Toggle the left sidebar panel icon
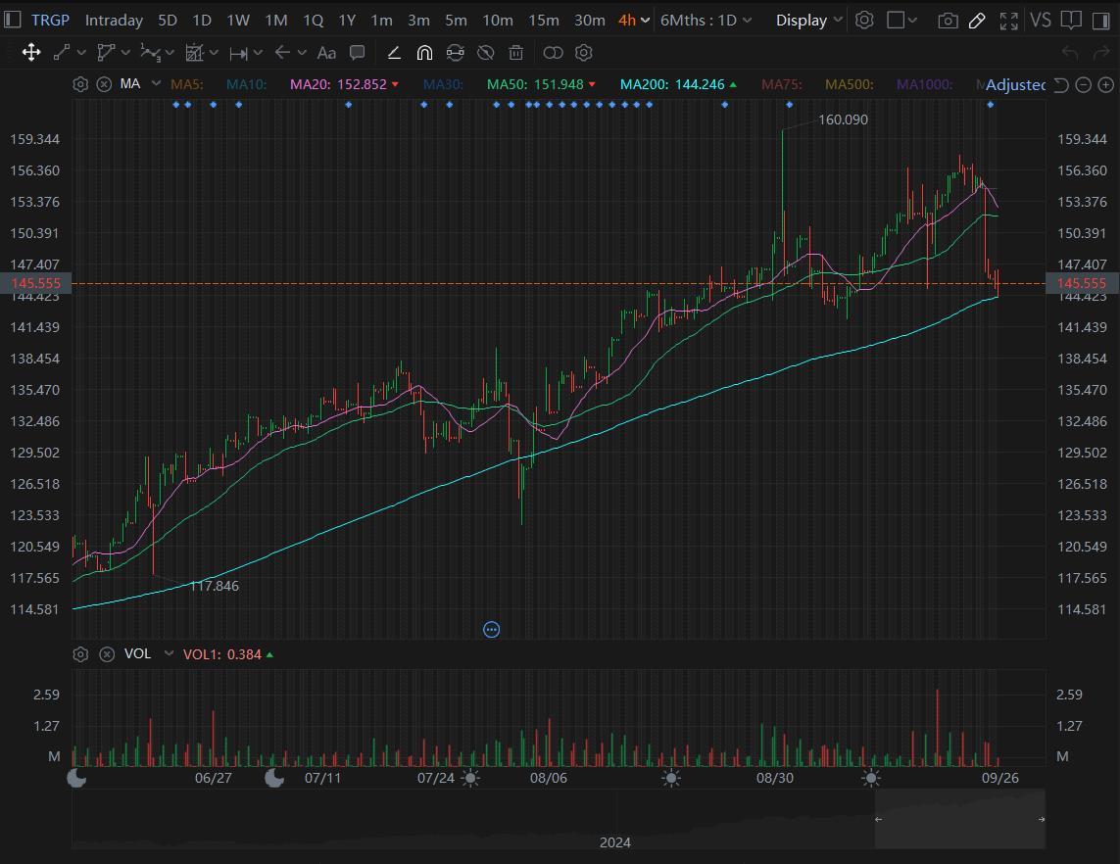Viewport: 1120px width, 864px height. pyautogui.click(x=12, y=20)
